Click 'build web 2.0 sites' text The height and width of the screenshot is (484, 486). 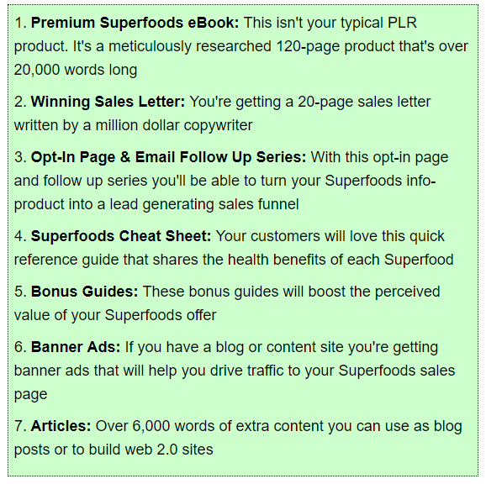coord(151,450)
